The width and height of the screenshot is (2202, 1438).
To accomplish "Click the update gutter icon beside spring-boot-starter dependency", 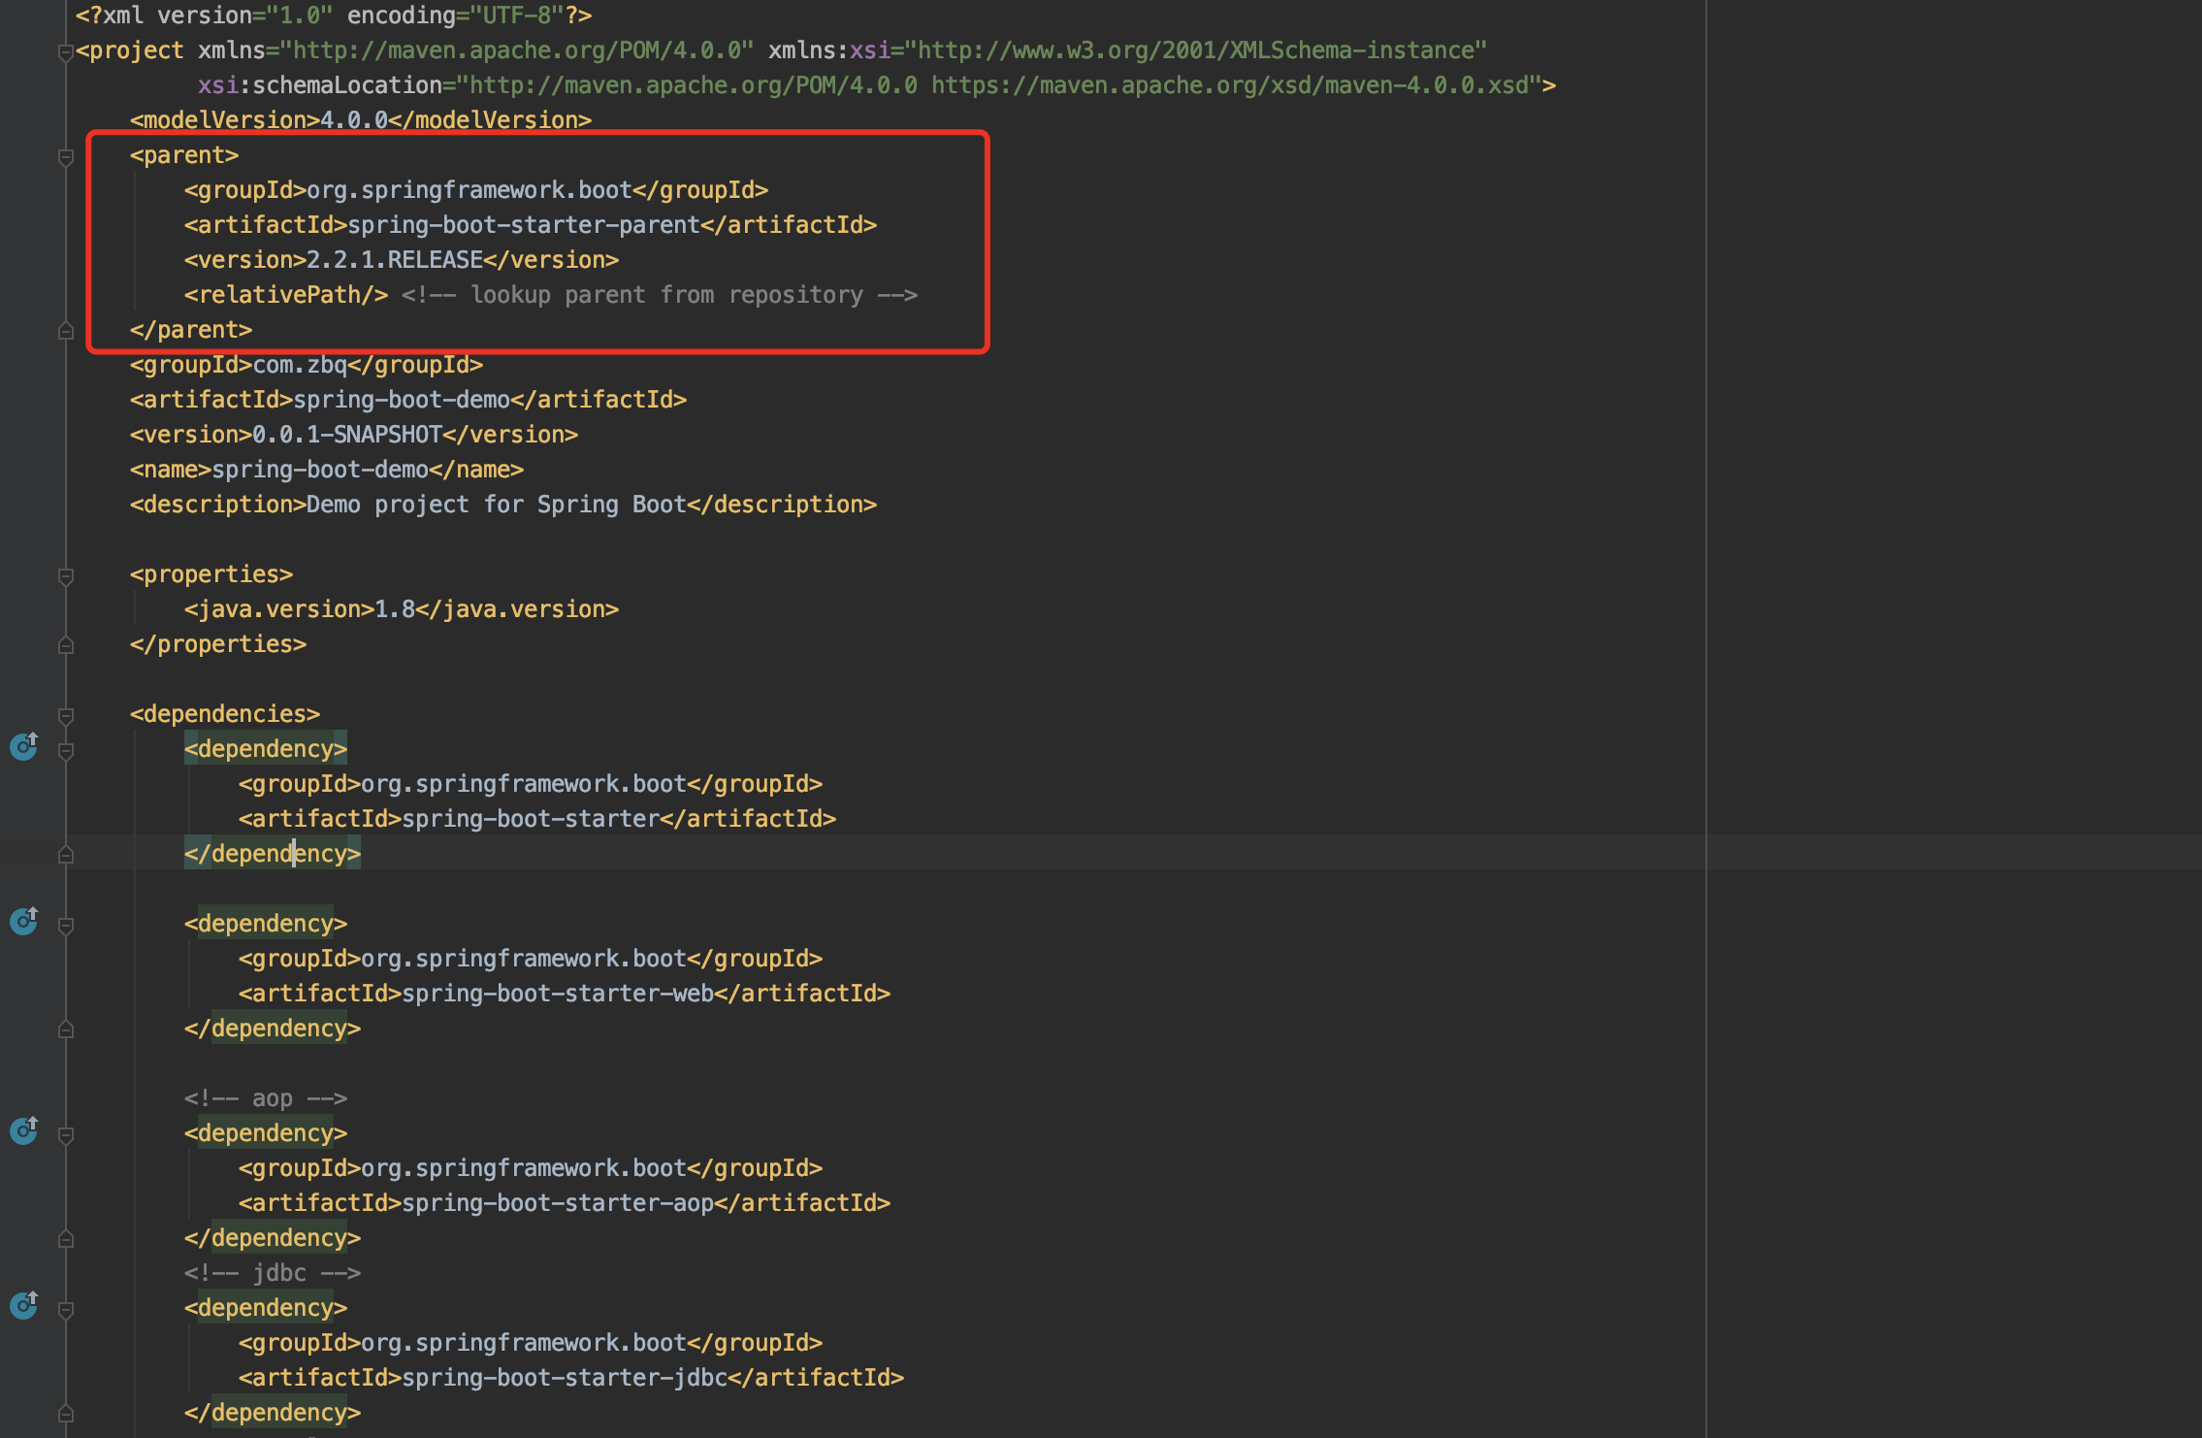I will pos(23,747).
